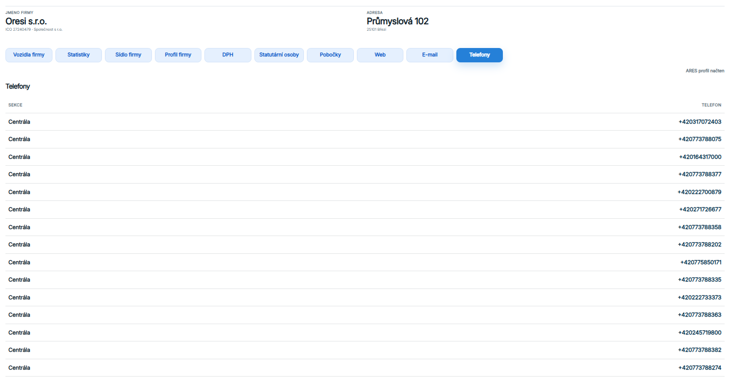This screenshot has height=384, width=736.
Task: Select phone number +420773788075
Action: click(700, 140)
